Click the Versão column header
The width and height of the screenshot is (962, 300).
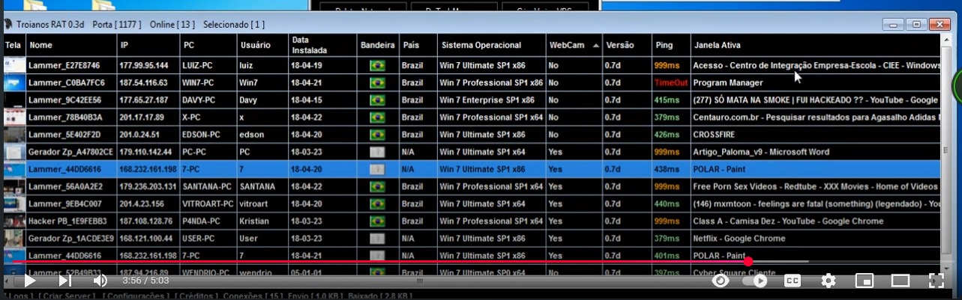coord(626,45)
